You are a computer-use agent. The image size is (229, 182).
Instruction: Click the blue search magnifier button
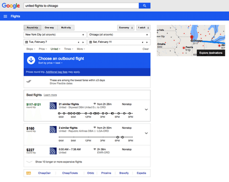144,6
